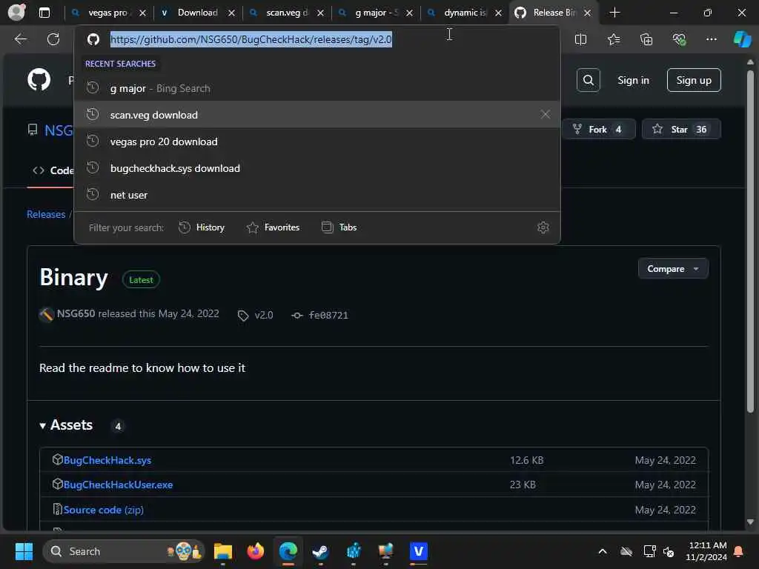Select vegas pro 20 download suggestion
759x569 pixels.
point(317,142)
